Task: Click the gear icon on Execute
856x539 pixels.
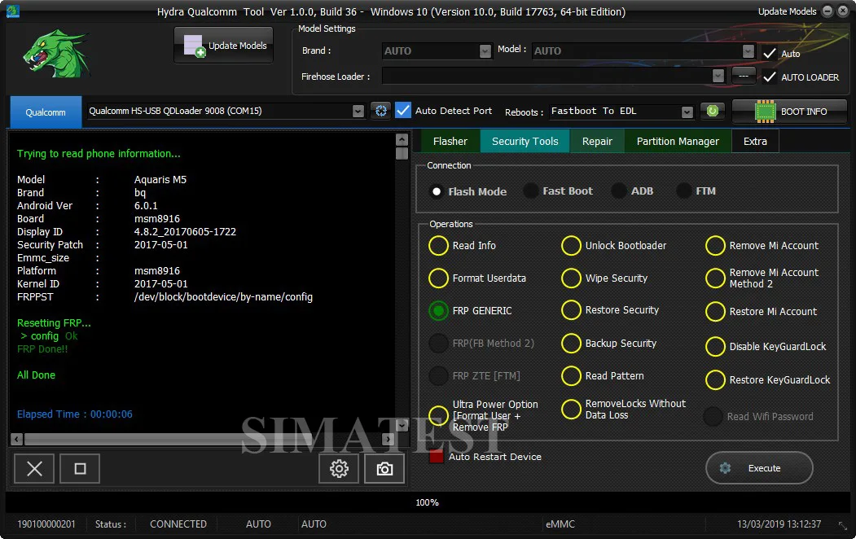Action: pos(725,468)
